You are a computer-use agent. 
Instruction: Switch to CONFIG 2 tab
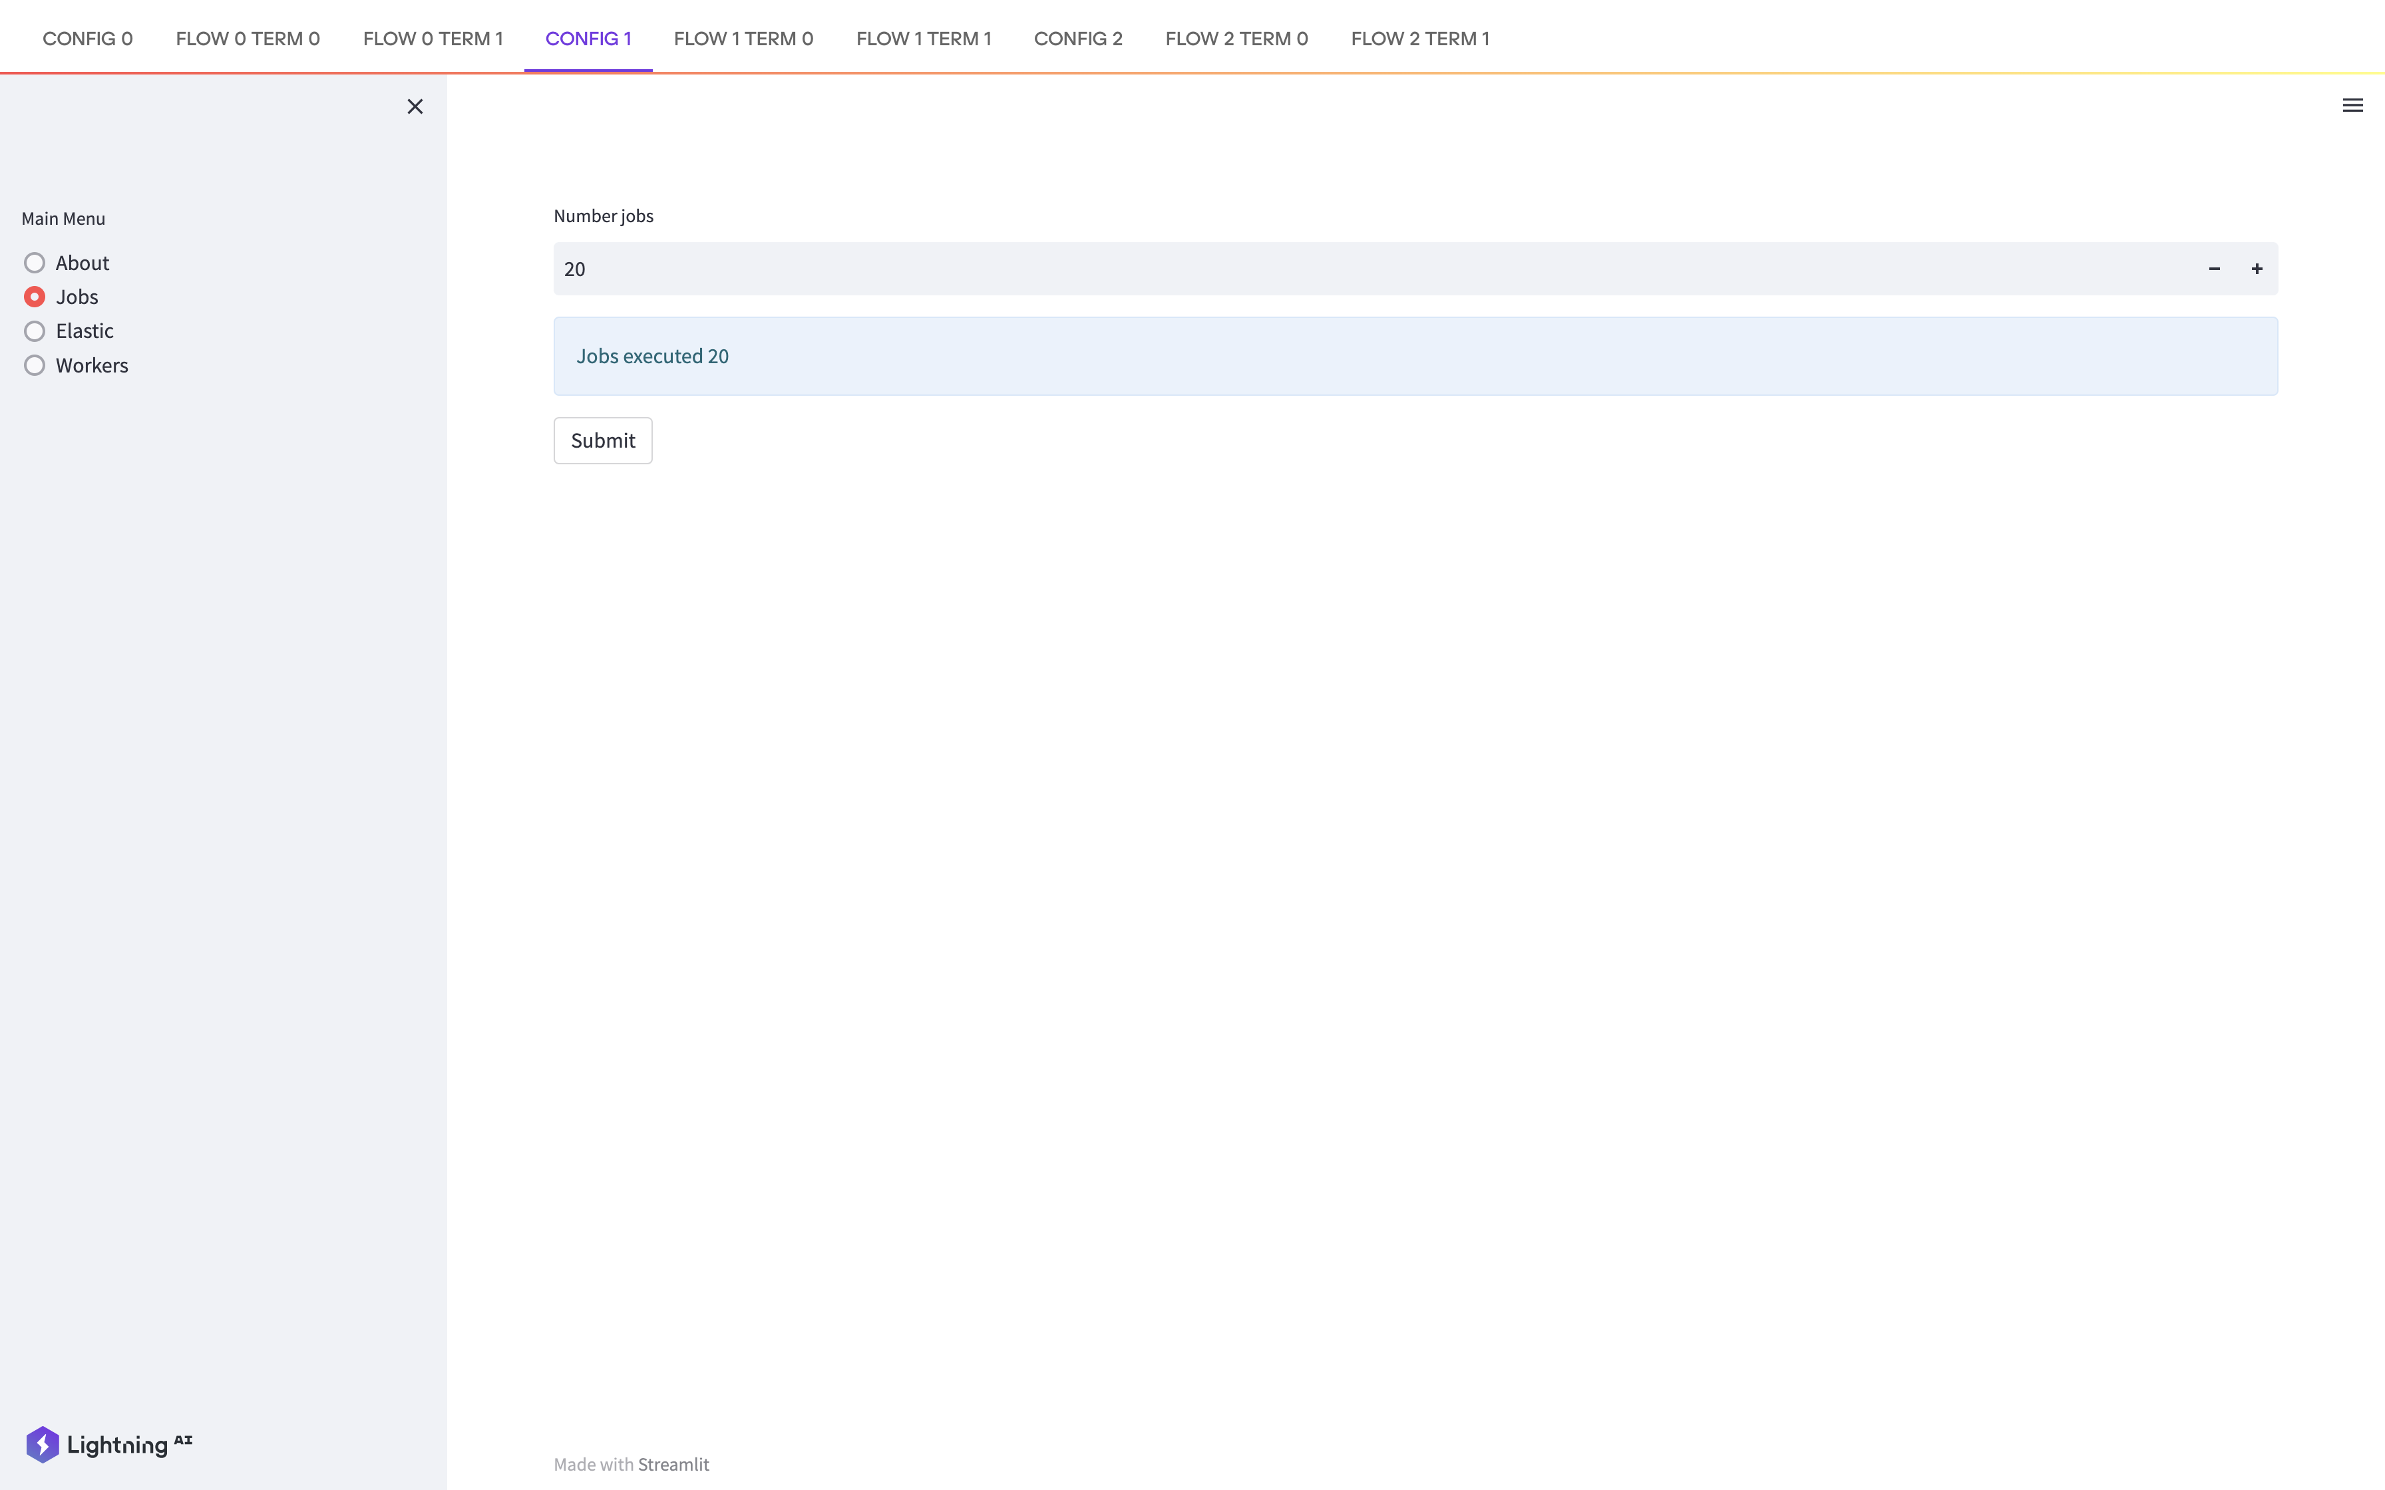pos(1077,39)
